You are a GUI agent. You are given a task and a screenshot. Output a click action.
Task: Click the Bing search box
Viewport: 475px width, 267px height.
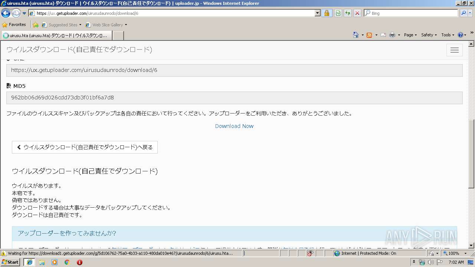[411, 13]
